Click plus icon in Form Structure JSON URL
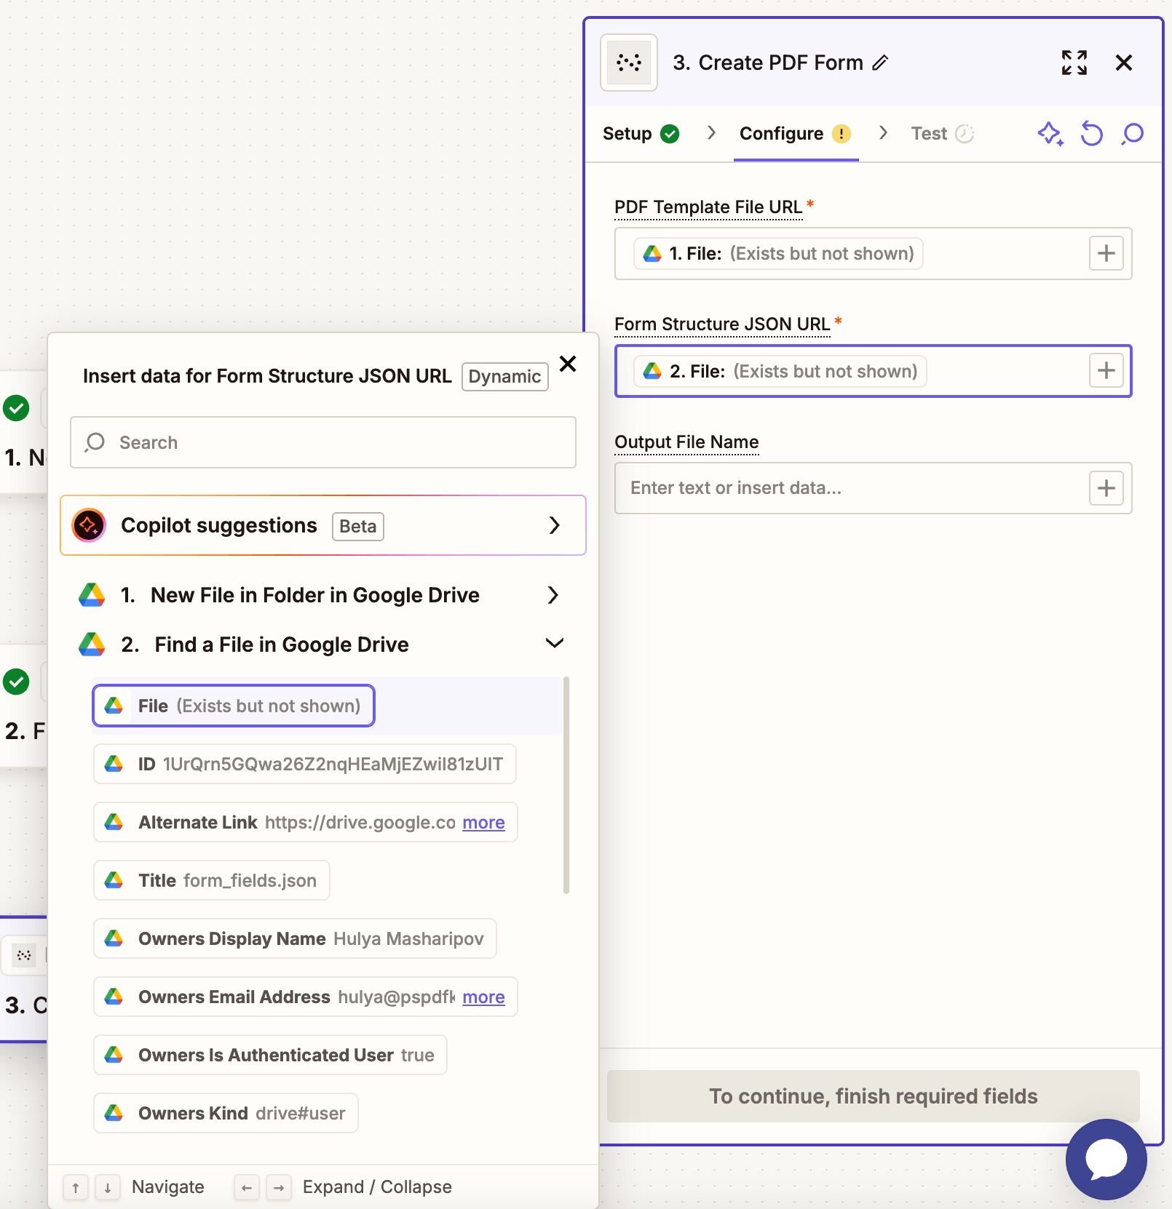The image size is (1172, 1209). [1106, 371]
